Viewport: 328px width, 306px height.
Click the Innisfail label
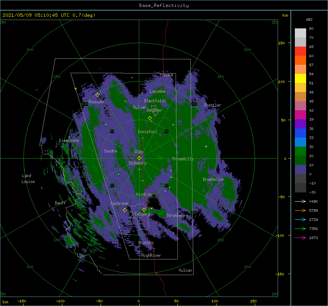(147, 132)
